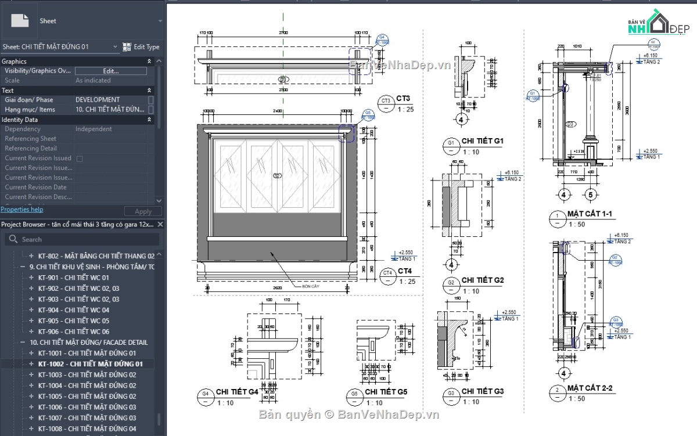Click the Scale property row label

[12, 81]
